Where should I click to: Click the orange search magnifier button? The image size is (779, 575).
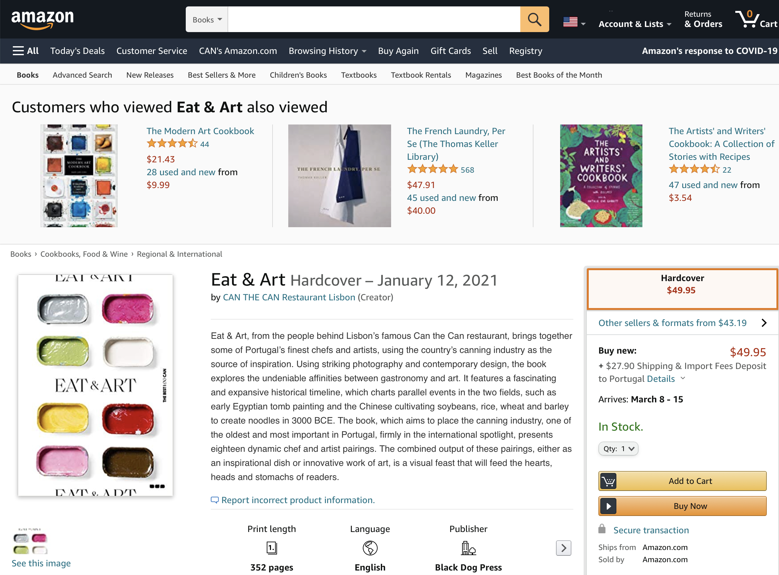[534, 20]
